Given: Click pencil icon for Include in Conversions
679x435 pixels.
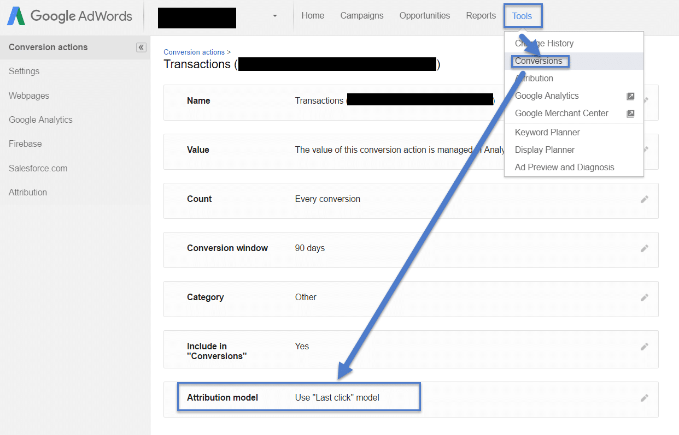Looking at the screenshot, I should point(645,347).
